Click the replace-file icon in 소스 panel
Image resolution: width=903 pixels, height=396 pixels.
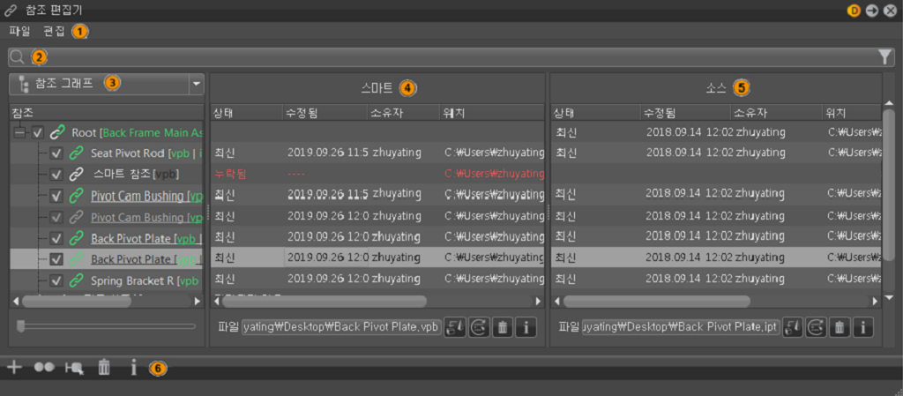793,327
